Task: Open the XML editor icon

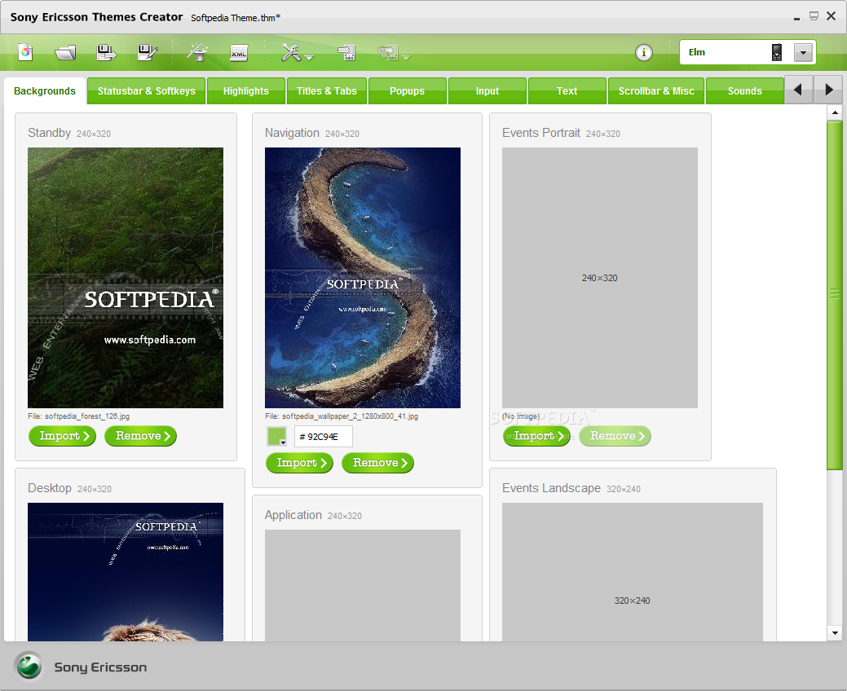Action: 238,53
